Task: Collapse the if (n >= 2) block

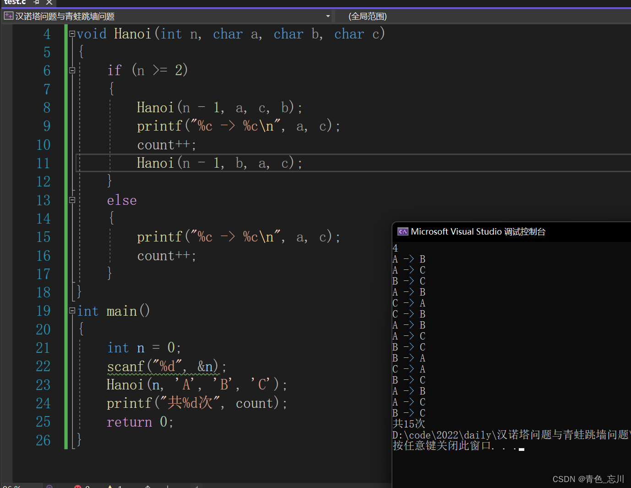Action: (72, 71)
